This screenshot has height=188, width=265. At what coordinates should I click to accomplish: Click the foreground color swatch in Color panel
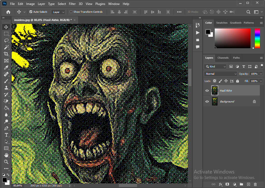[208, 32]
